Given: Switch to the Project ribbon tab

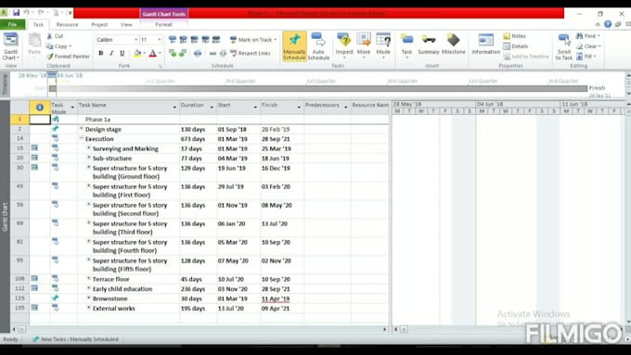Looking at the screenshot, I should pyautogui.click(x=99, y=24).
